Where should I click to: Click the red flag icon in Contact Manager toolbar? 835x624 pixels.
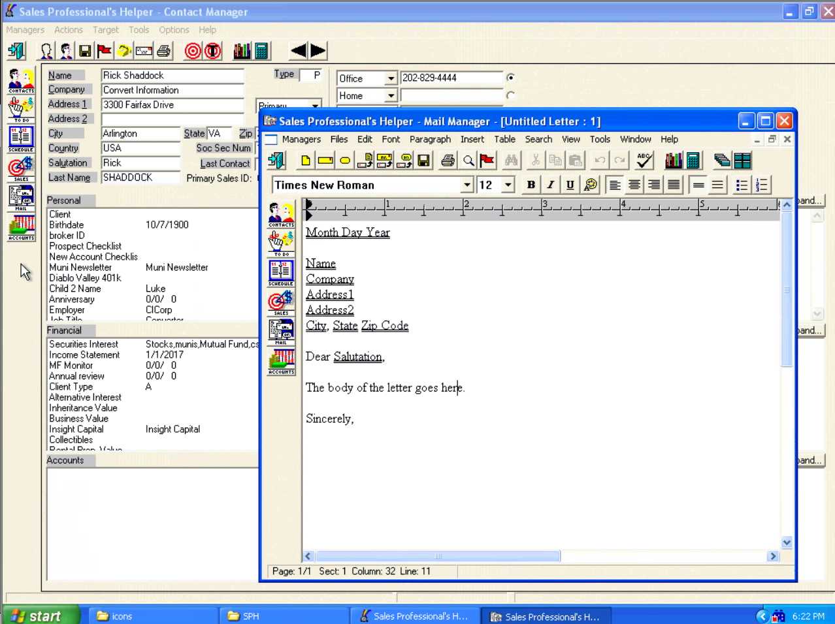[x=105, y=51]
